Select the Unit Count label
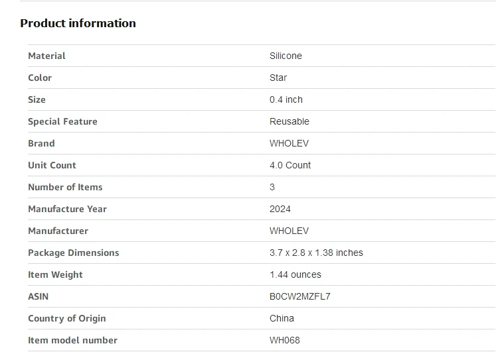Screen dimensions: 496x352 coord(52,165)
